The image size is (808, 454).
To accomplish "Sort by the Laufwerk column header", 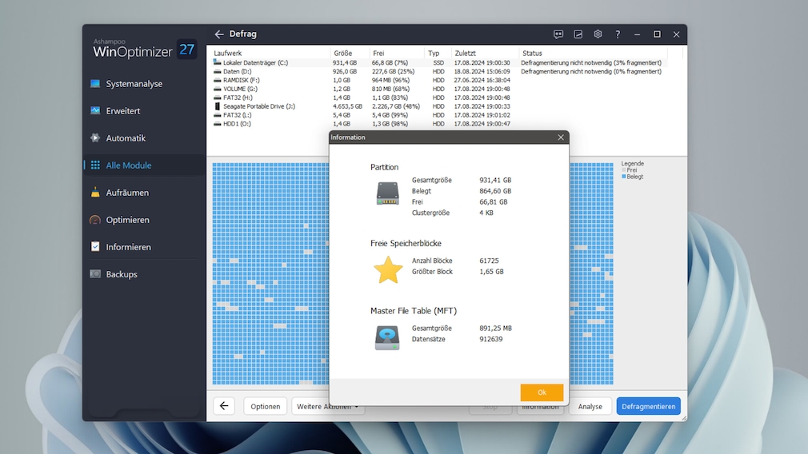I will coord(227,53).
